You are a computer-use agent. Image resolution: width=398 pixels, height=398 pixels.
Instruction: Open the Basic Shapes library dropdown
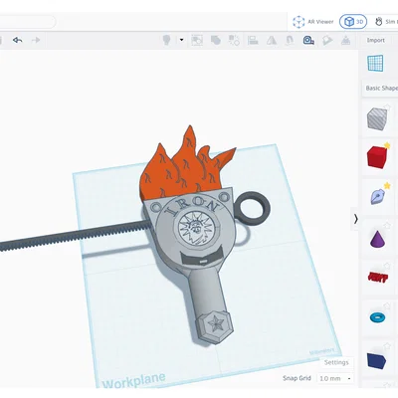click(381, 89)
